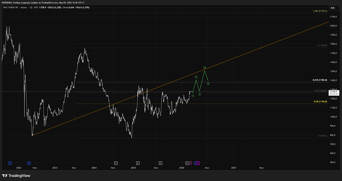Viewport: 342px width, 181px height.
Task: Click the purple lightning event icon
Action: [x=190, y=163]
